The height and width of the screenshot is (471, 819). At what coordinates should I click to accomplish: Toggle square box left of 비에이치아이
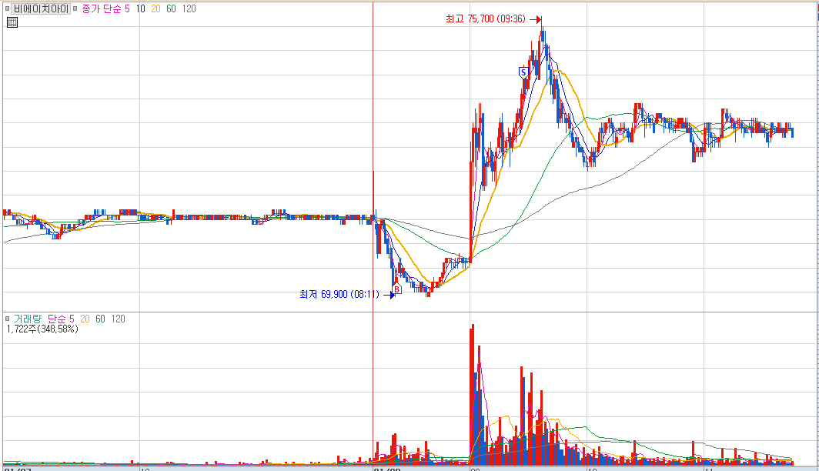click(x=7, y=9)
